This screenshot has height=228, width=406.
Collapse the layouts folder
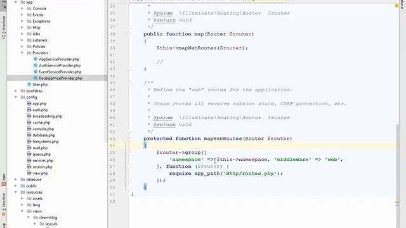[35, 224]
